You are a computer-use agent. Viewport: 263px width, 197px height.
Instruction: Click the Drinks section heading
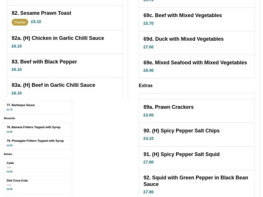tap(8, 154)
